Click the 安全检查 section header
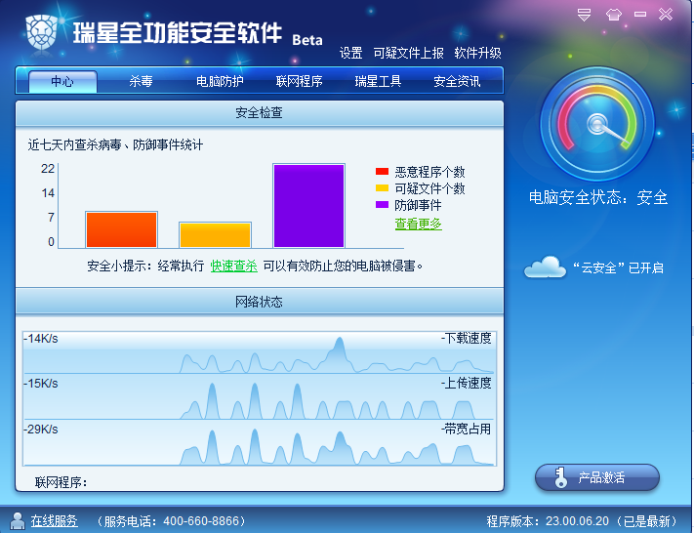 pos(260,113)
